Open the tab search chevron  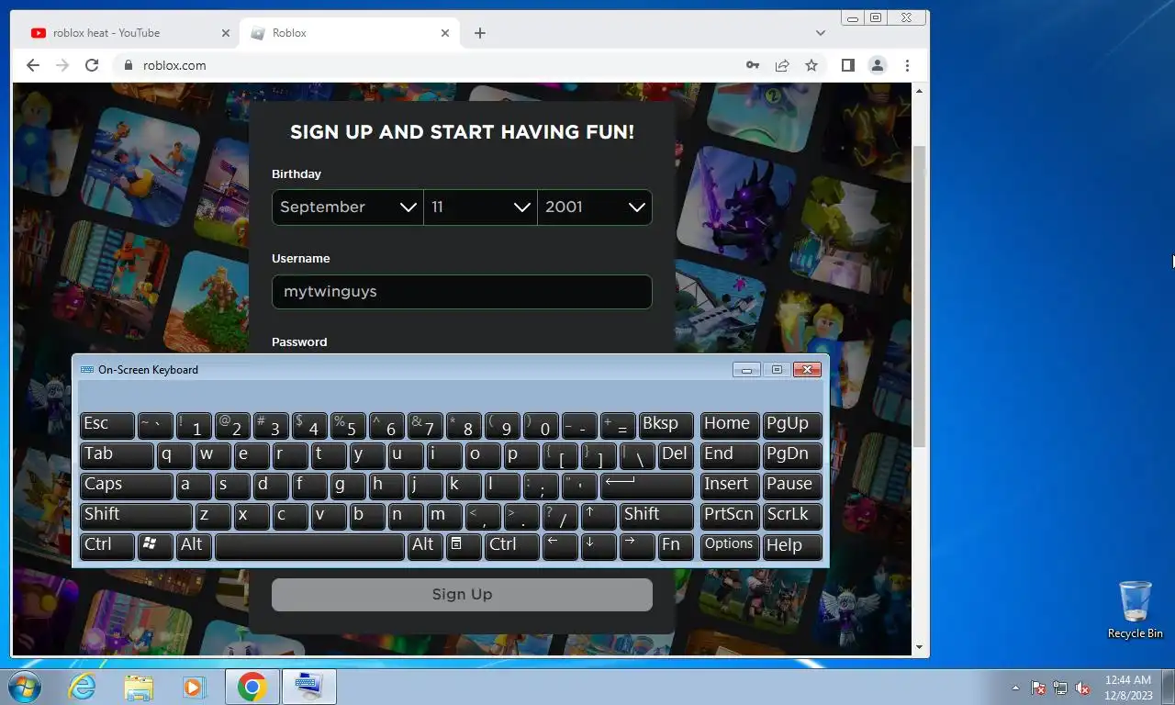point(820,33)
